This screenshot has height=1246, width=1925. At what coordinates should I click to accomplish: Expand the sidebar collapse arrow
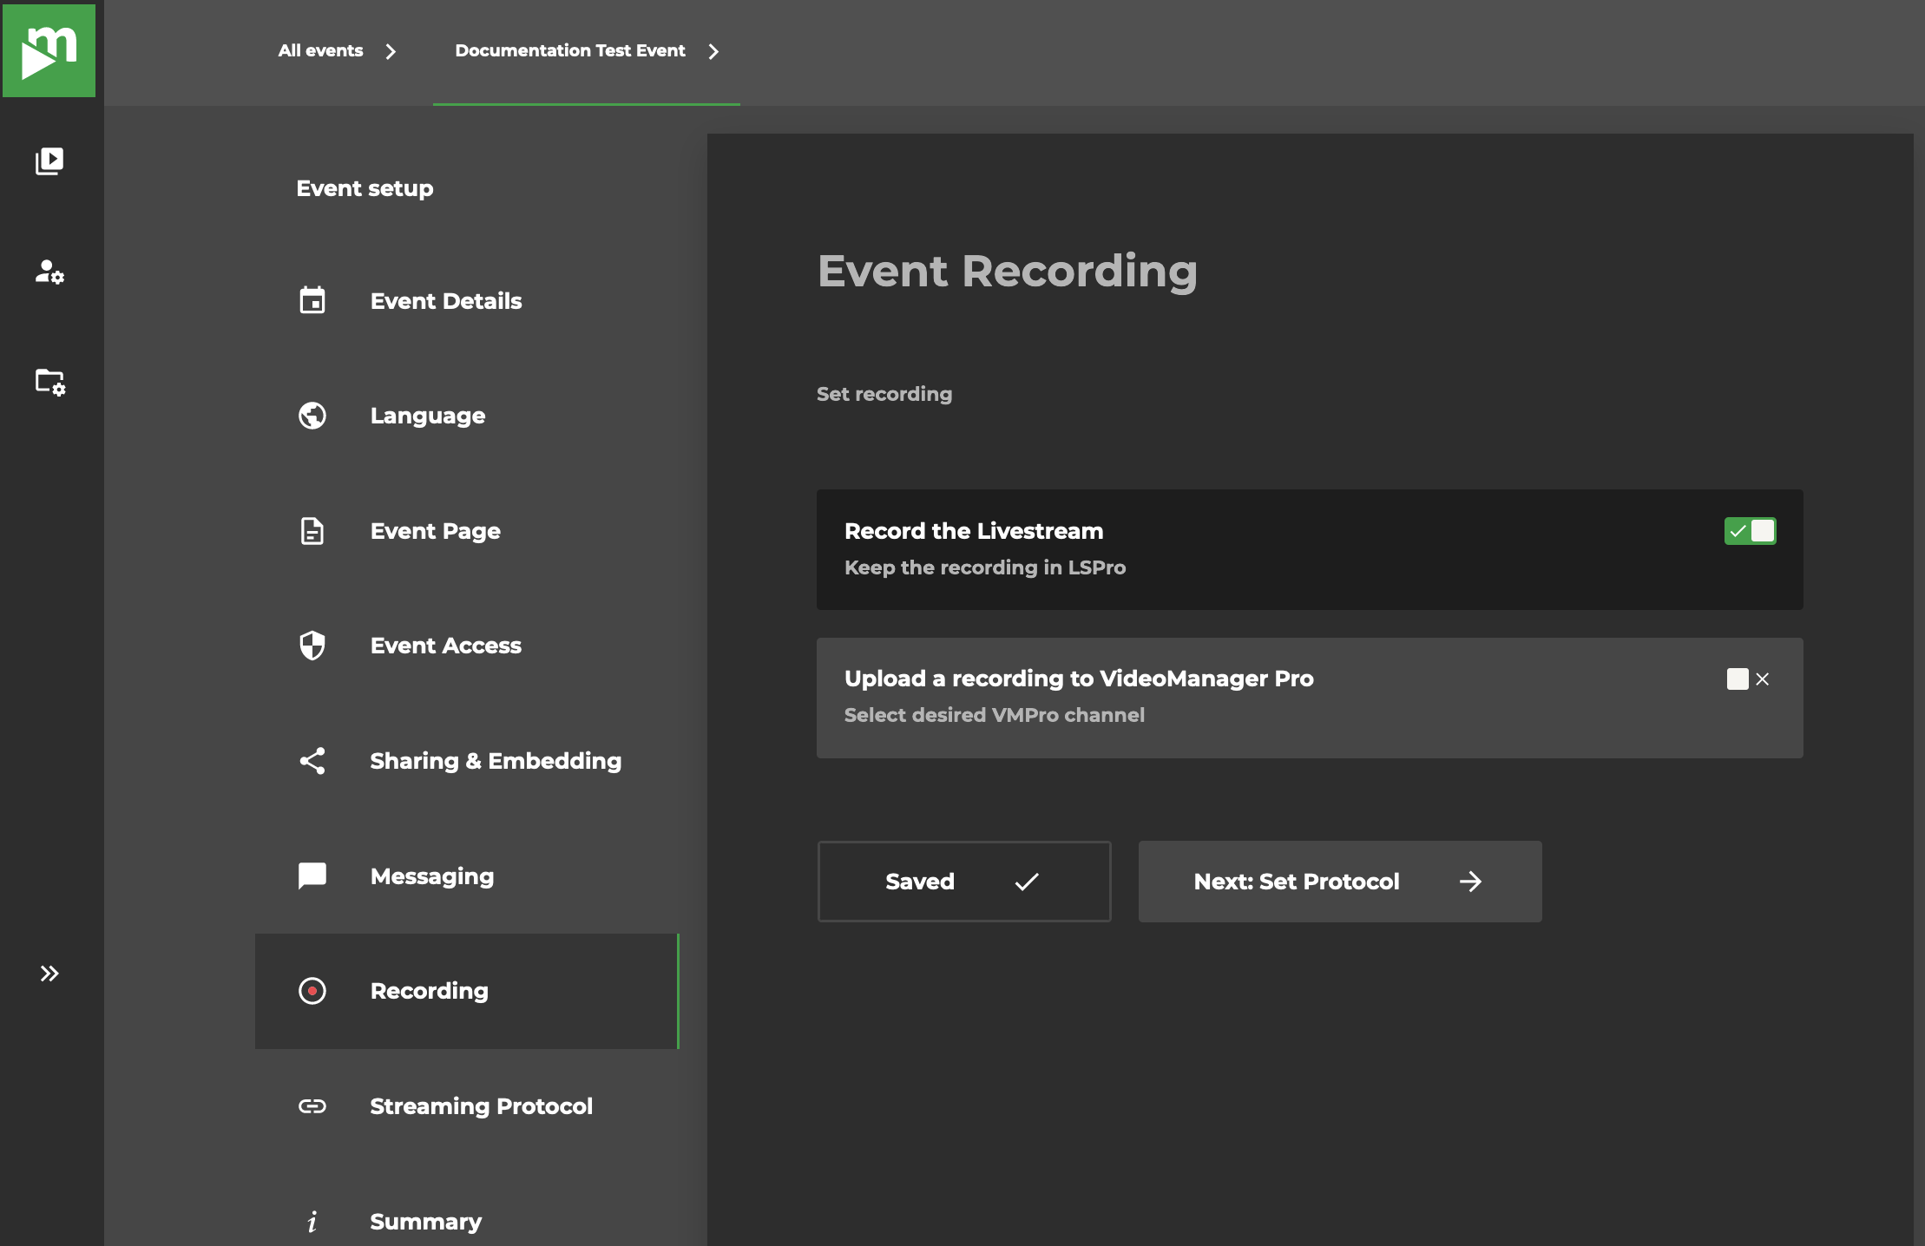50,974
